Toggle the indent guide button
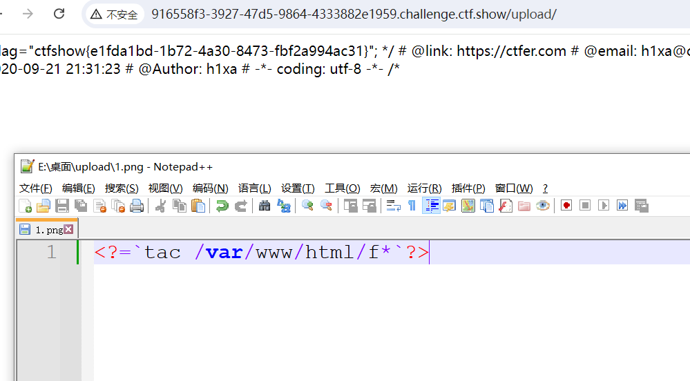The height and width of the screenshot is (381, 690). (432, 206)
